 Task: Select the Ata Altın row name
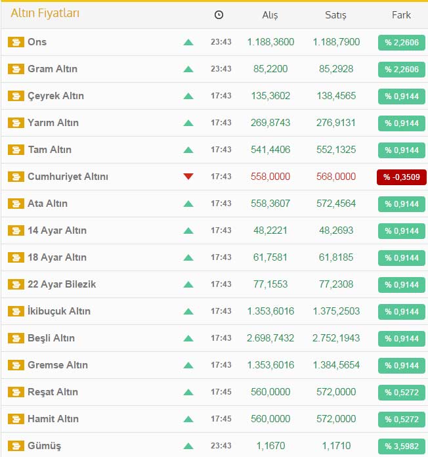coord(47,204)
